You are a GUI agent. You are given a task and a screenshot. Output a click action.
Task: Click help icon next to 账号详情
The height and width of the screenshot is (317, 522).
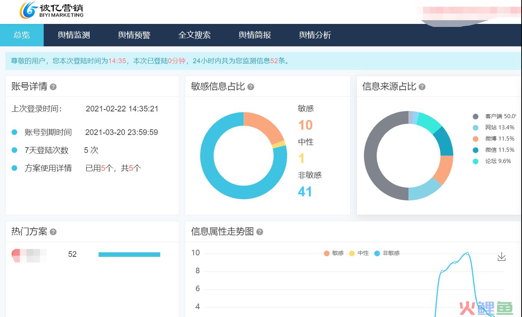[53, 87]
